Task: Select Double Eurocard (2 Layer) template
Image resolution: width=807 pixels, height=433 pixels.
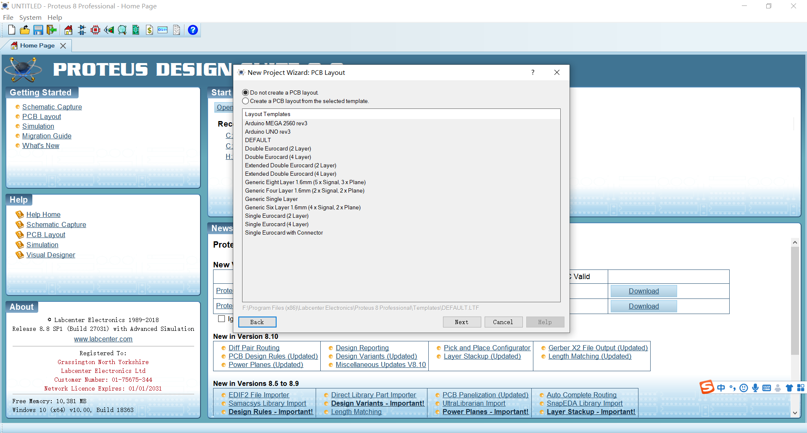Action: [x=401, y=148]
